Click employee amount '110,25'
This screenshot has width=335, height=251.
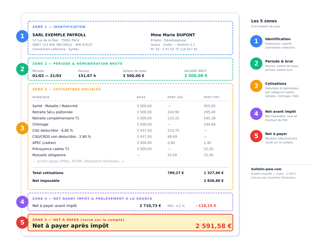pos(173,118)
